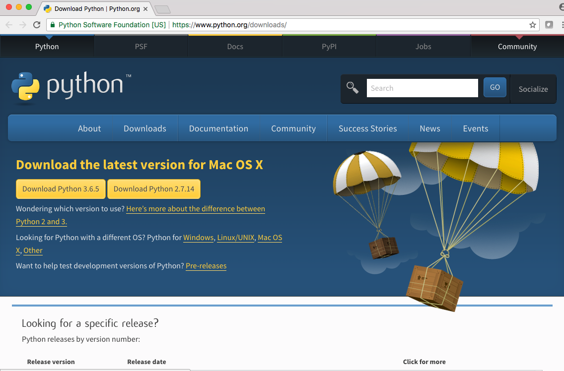
Task: Click the Click for more column header
Action: coord(424,362)
